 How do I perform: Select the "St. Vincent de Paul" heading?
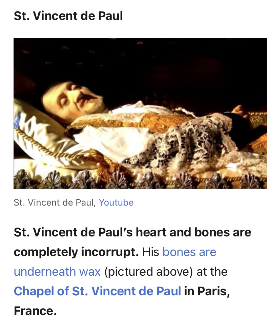[x=68, y=16]
